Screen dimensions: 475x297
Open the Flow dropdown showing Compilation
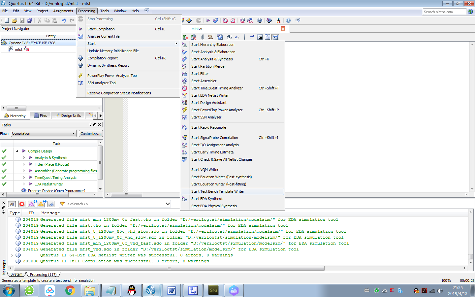coord(43,133)
